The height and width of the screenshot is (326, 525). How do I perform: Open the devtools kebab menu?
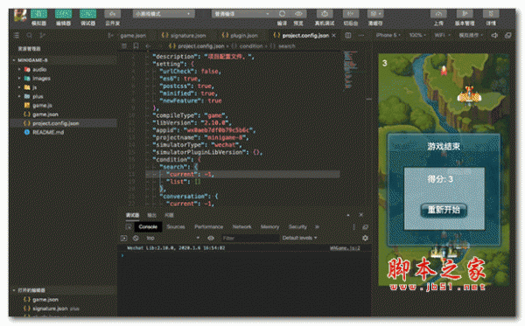[353, 227]
